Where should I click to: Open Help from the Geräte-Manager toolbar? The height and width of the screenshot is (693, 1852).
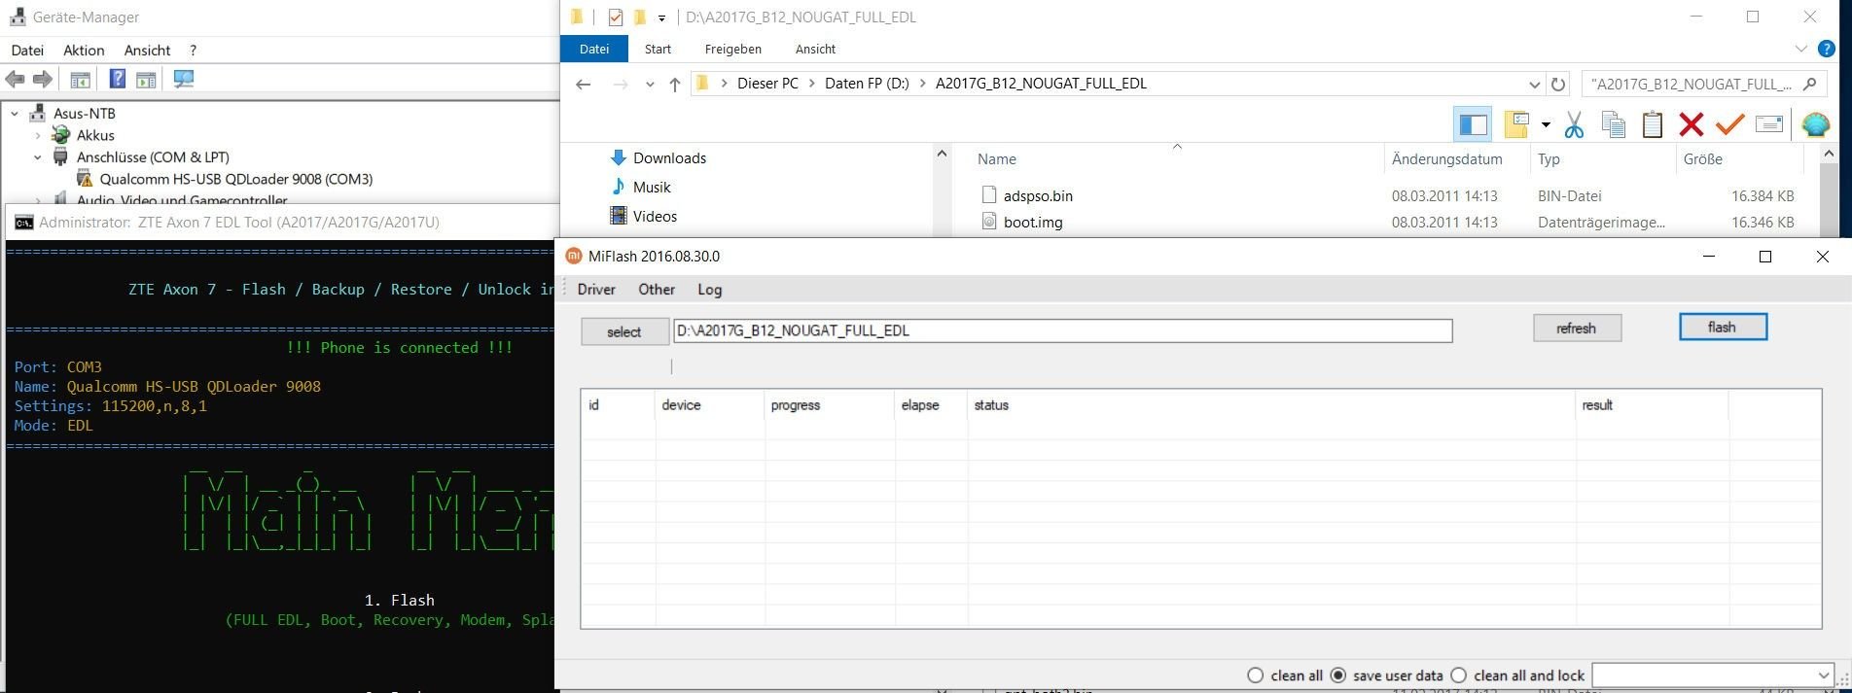(x=118, y=80)
